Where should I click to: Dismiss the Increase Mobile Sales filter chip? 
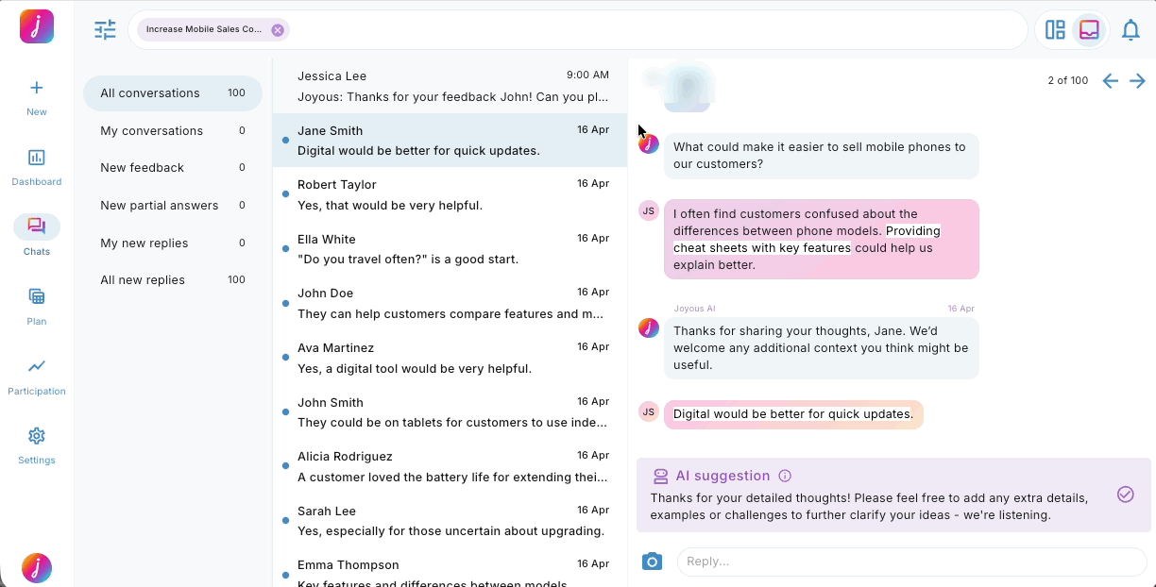click(277, 29)
